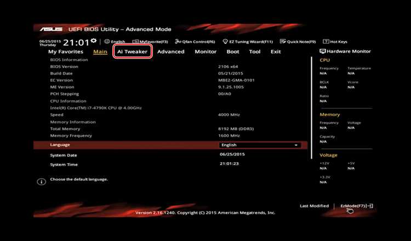Open the Monitor tab
This screenshot has height=241, width=411.
[x=206, y=51]
